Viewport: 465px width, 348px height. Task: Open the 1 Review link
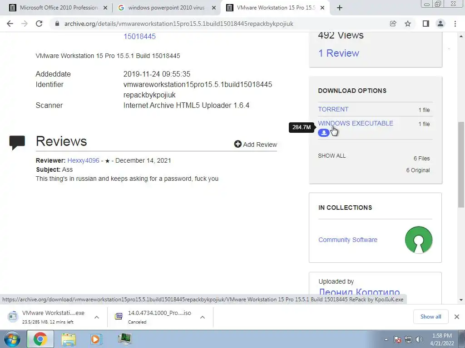[338, 53]
